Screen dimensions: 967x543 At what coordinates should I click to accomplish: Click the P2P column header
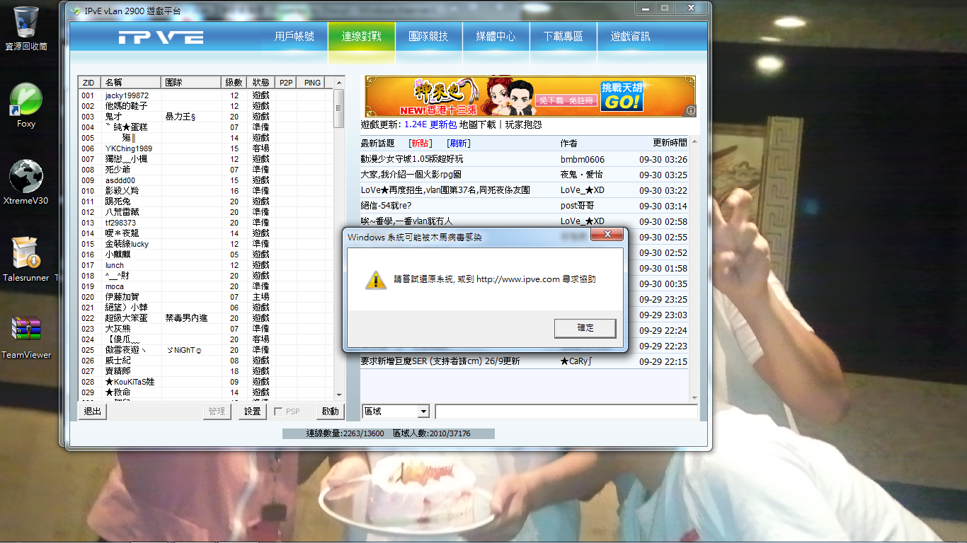point(286,83)
